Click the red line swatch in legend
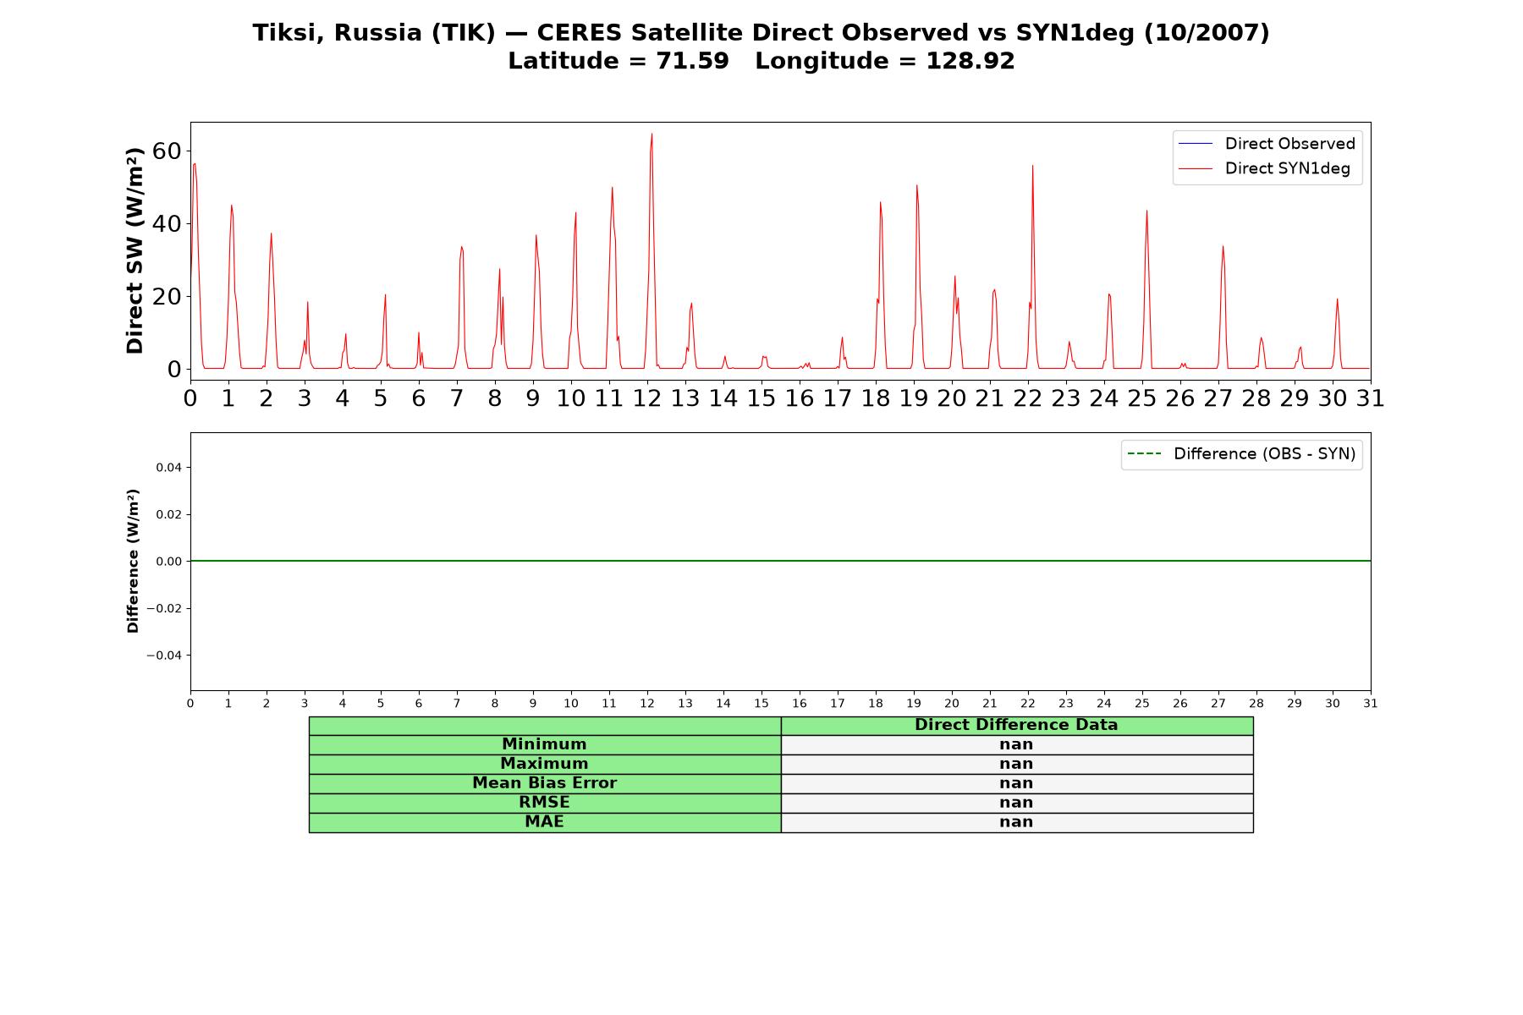This screenshot has width=1523, height=1015. click(1196, 169)
